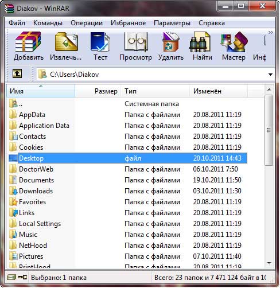Viewport: 280px width, 288px height.
Task: Click the date '07.10.2011 11:40'
Action: click(x=217, y=256)
